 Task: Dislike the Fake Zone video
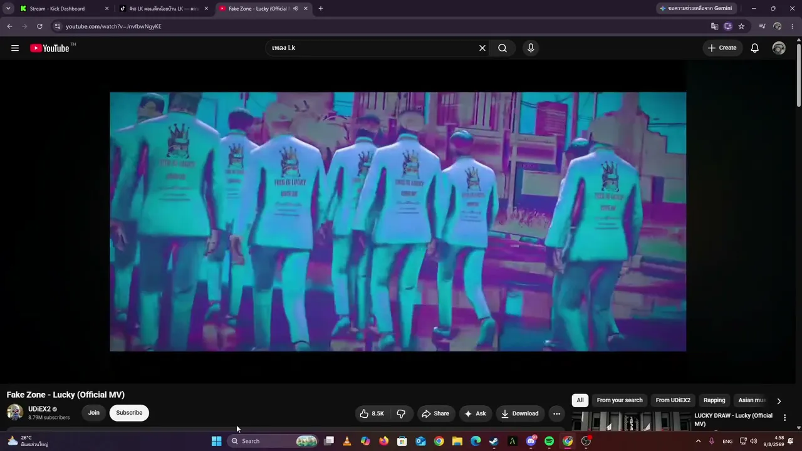click(x=401, y=413)
